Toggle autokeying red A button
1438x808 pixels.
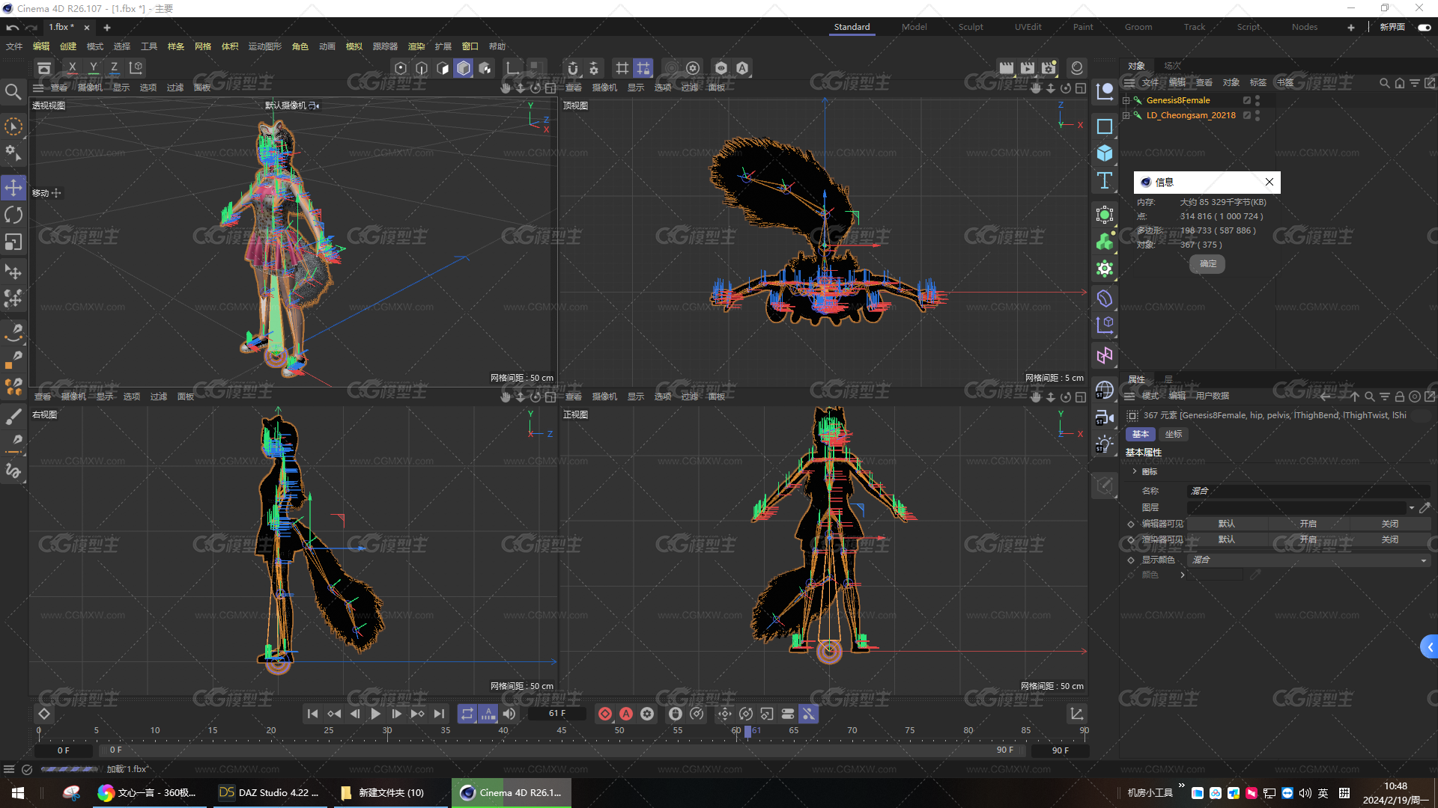click(626, 714)
